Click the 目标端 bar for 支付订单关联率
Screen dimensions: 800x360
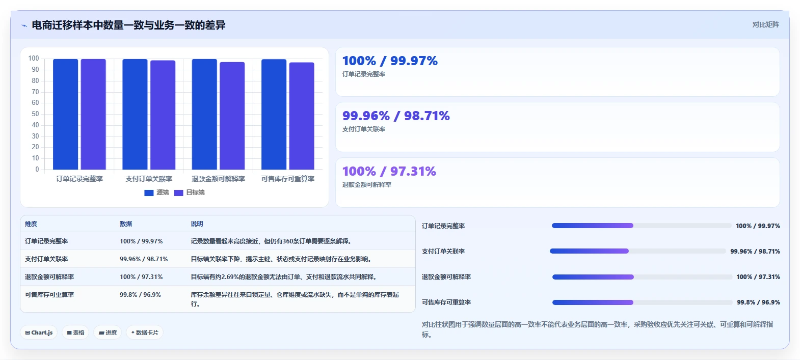[163, 115]
